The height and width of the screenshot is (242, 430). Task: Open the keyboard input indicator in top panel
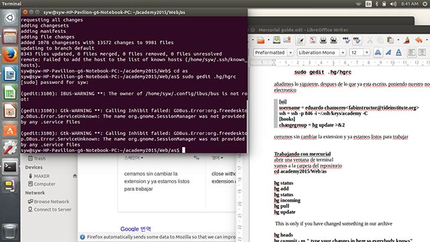pyautogui.click(x=369, y=4)
